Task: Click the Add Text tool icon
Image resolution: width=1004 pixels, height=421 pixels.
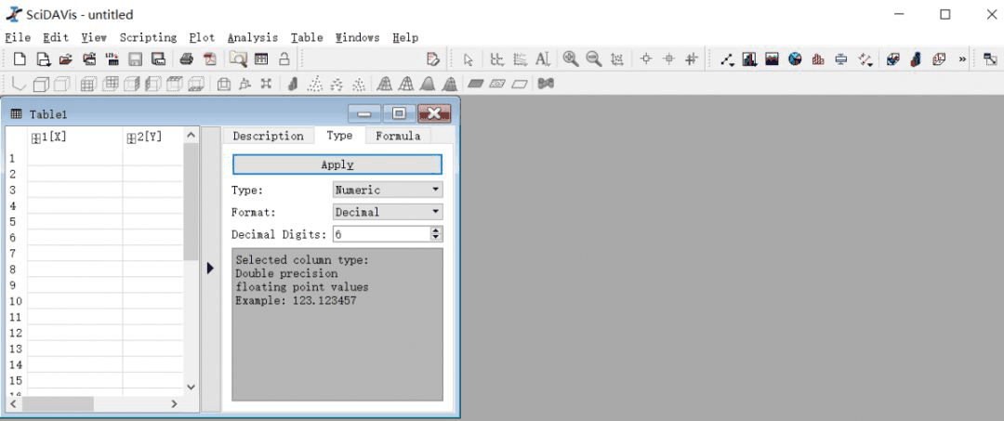Action: [x=543, y=59]
